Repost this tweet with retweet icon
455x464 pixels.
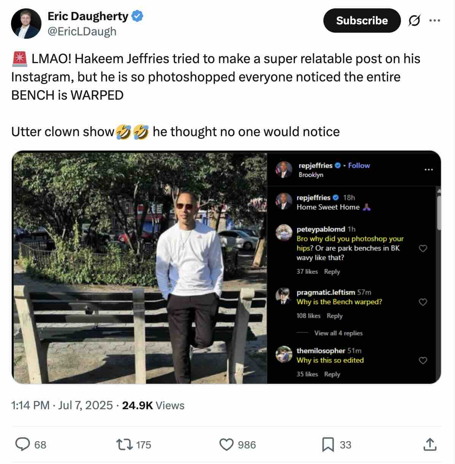[124, 444]
